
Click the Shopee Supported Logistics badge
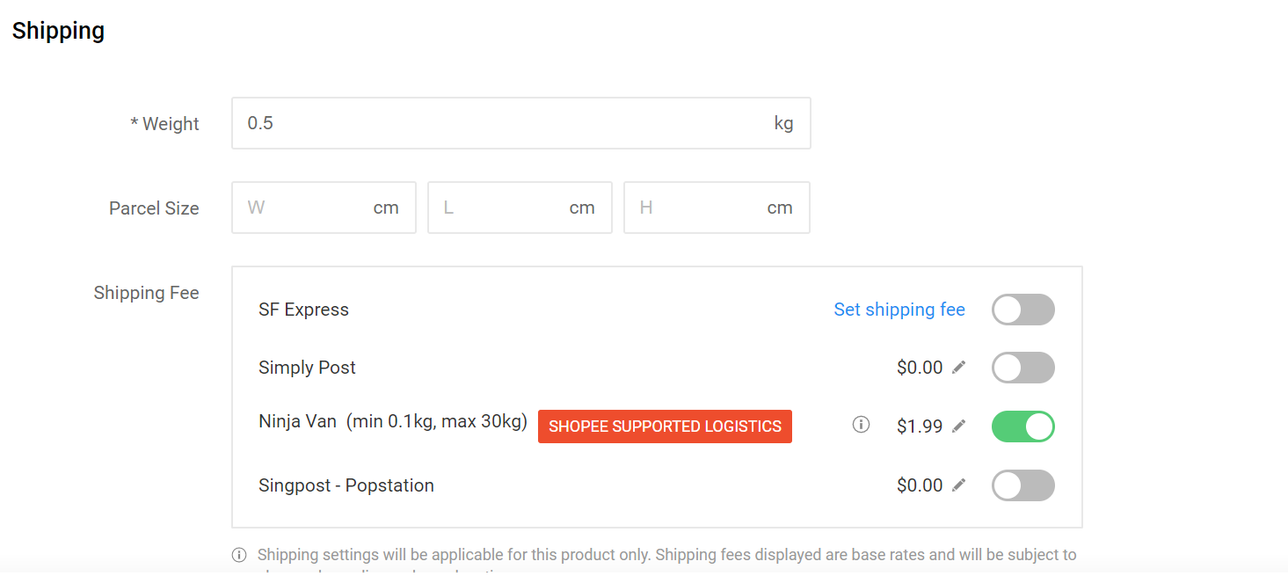coord(665,427)
